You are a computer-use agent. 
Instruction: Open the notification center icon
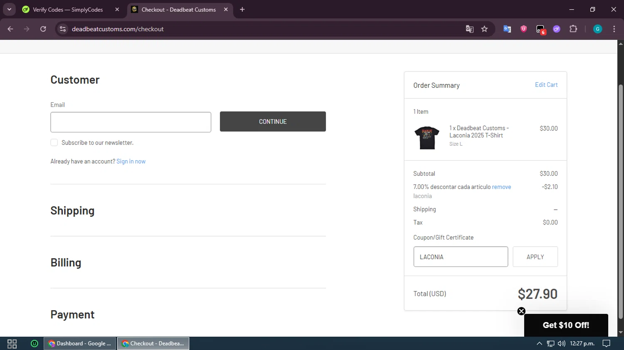(x=607, y=343)
